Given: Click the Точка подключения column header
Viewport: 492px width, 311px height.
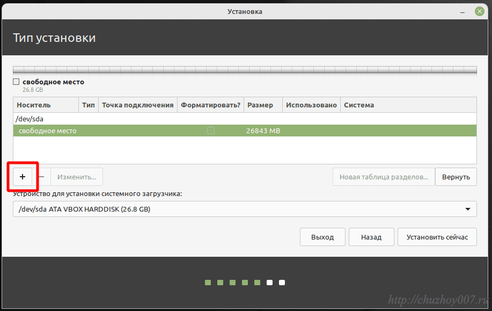Looking at the screenshot, I should click(137, 105).
